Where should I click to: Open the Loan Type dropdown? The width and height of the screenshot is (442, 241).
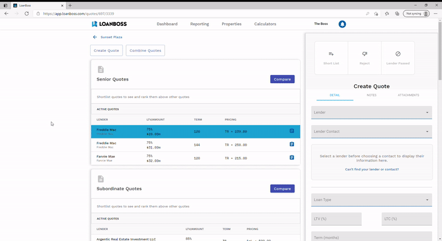point(371,200)
